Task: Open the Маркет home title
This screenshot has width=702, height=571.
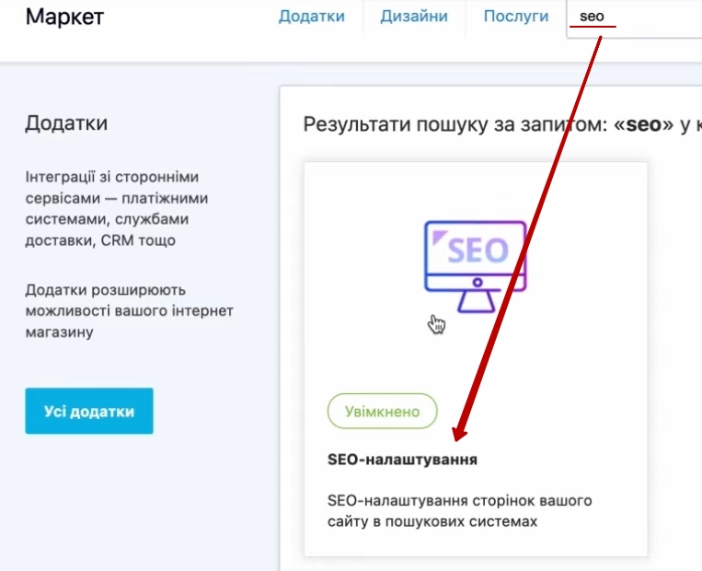Action: tap(64, 17)
